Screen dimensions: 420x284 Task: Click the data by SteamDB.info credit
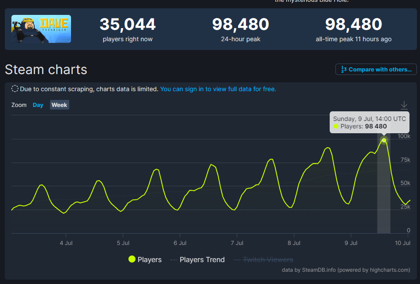[346, 270]
